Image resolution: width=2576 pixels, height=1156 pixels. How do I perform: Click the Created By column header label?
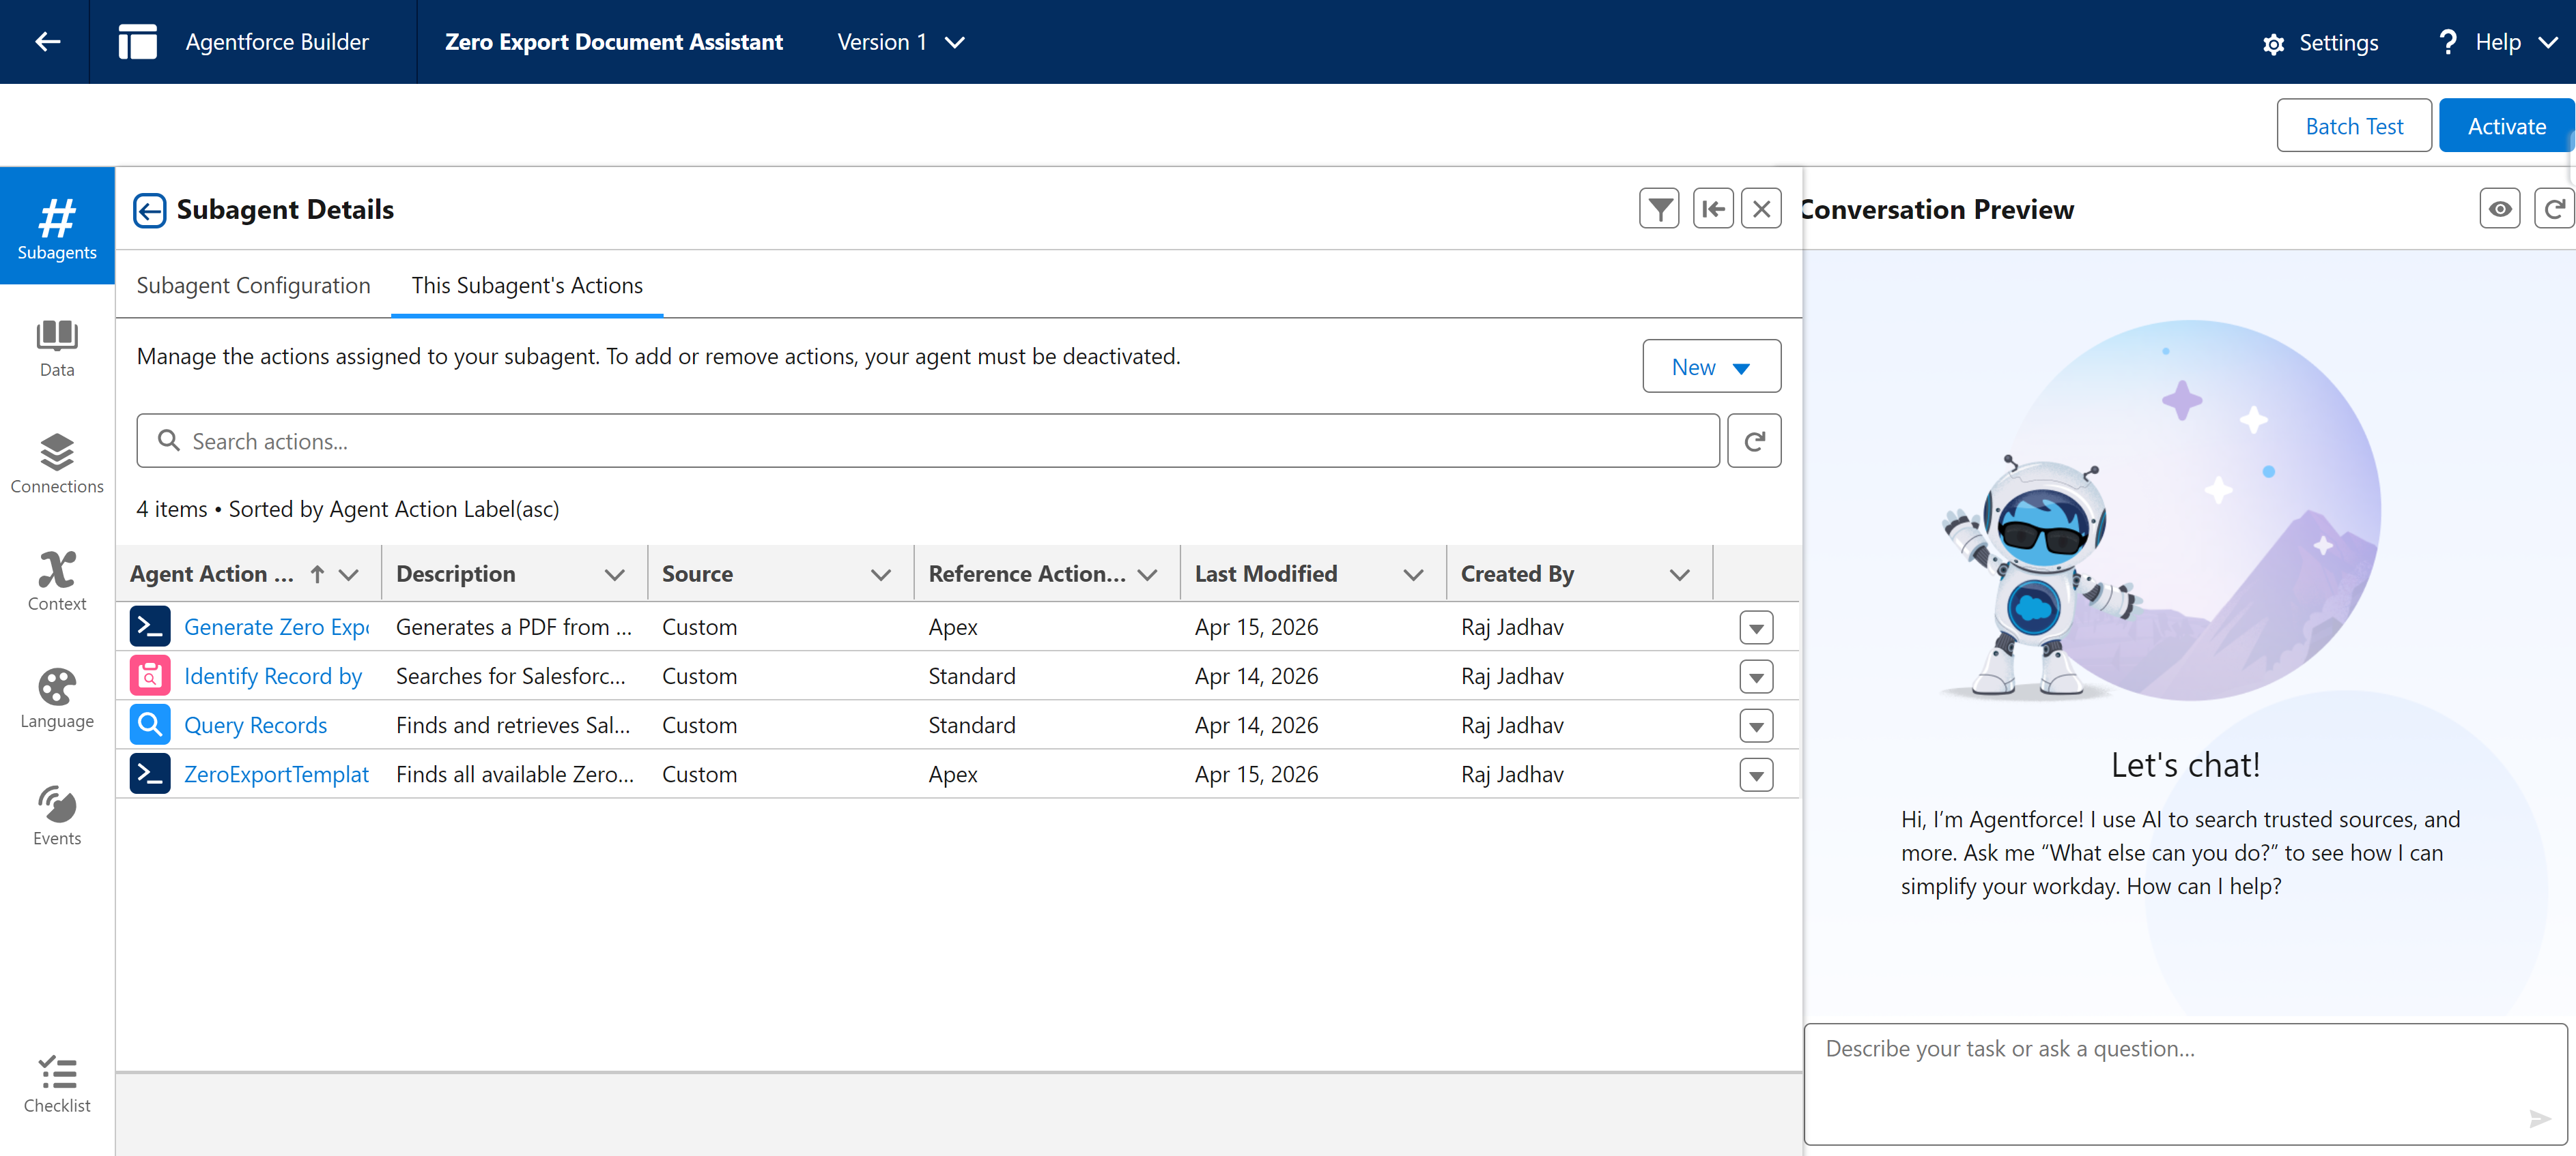click(x=1517, y=574)
